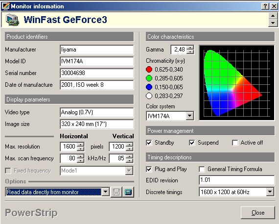Screen dimensions: 279x224
Task: Toggle the Plug and Play checkbox
Action: [x=149, y=169]
